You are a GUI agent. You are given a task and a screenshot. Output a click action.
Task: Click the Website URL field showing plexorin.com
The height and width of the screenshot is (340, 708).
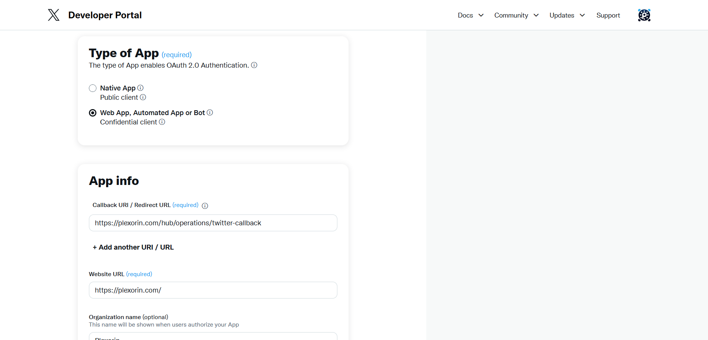213,290
